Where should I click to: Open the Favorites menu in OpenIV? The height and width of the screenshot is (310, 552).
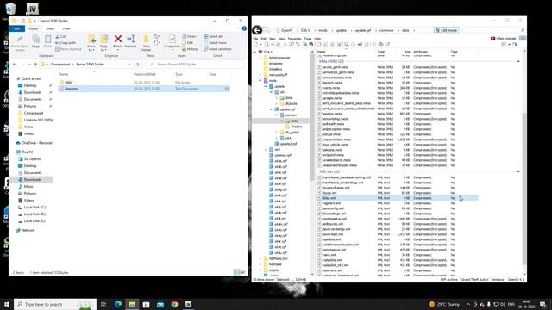tap(294, 39)
